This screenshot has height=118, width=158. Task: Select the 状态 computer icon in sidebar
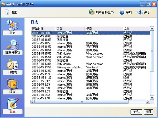coord(12,25)
